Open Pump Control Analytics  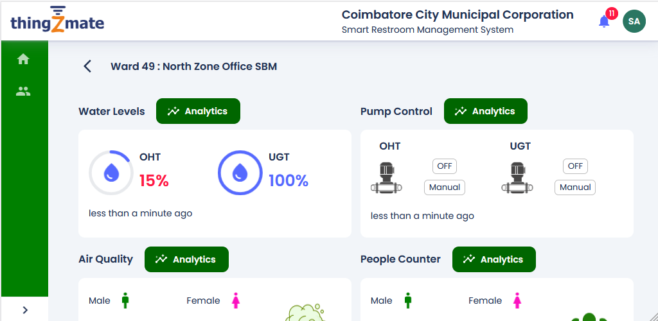coord(486,111)
